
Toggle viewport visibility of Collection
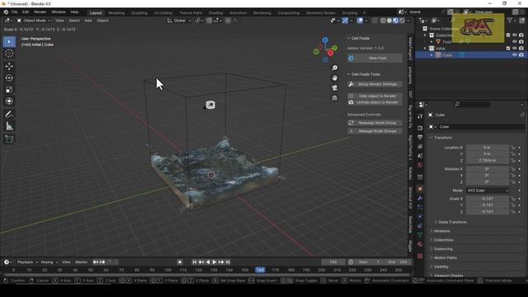tap(515, 35)
